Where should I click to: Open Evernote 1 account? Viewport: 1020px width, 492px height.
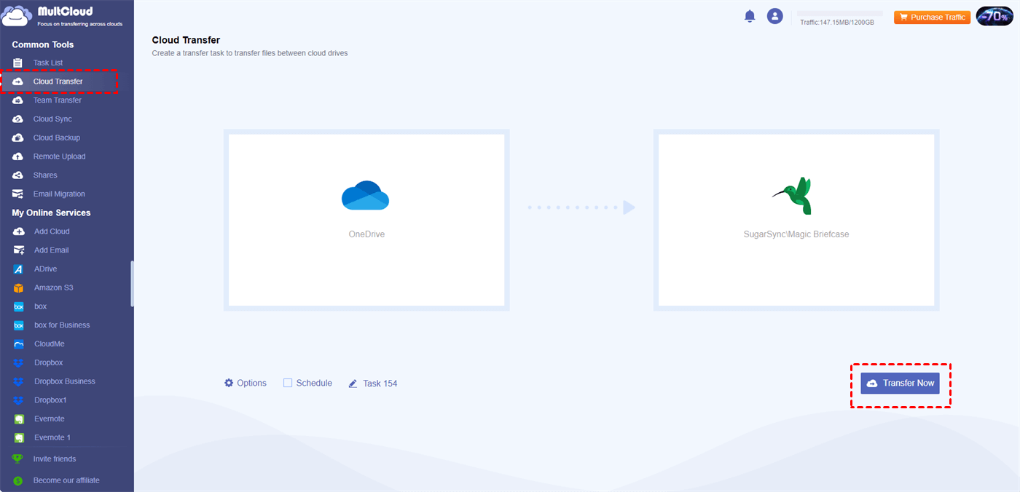52,438
